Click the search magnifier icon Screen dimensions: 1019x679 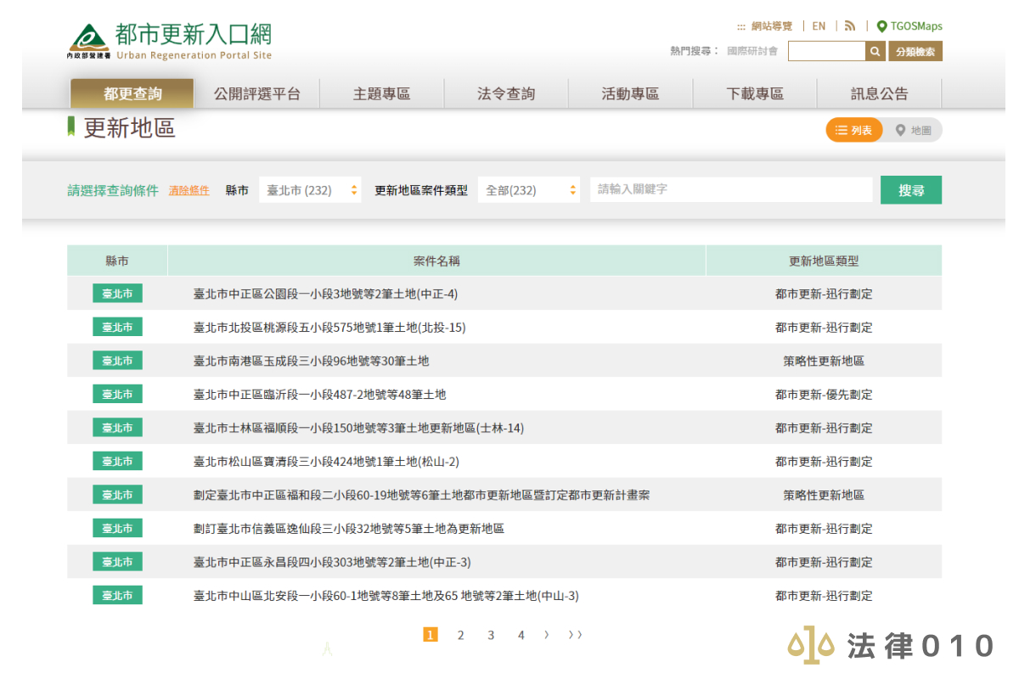tap(875, 51)
